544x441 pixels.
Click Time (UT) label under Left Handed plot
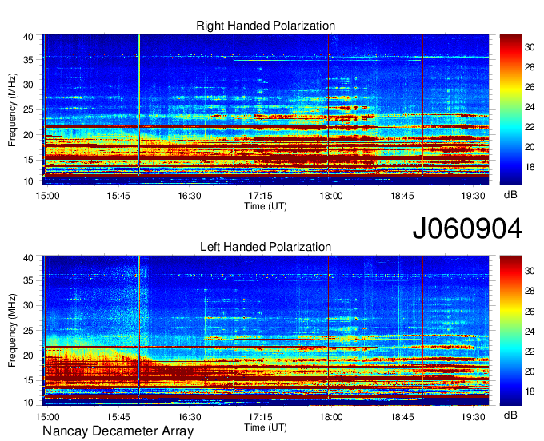(266, 427)
